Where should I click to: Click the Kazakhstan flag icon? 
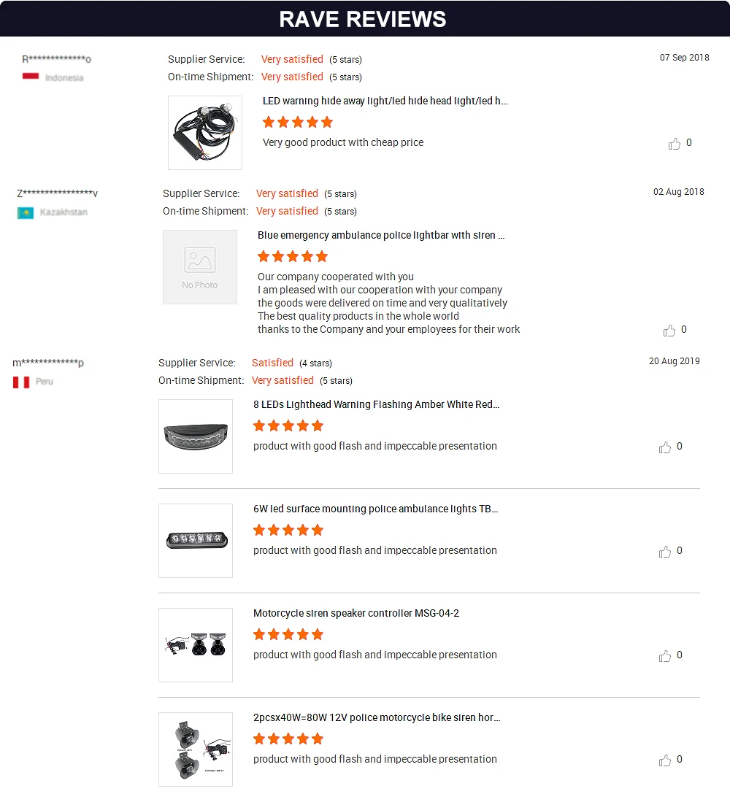point(26,212)
